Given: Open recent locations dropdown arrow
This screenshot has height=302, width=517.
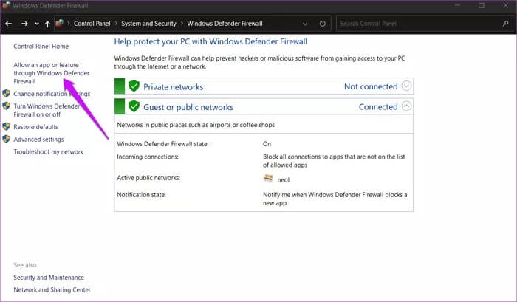Looking at the screenshot, I should [37, 24].
